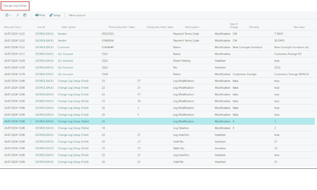Image resolution: width=317 pixels, height=190 pixels.
Task: Select cell 01863656
Action: (108, 41)
